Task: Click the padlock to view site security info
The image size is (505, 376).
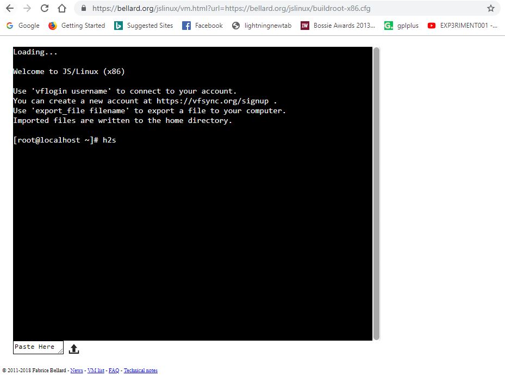Action: (x=83, y=8)
